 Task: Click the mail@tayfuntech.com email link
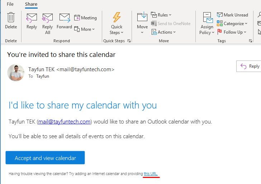65,122
